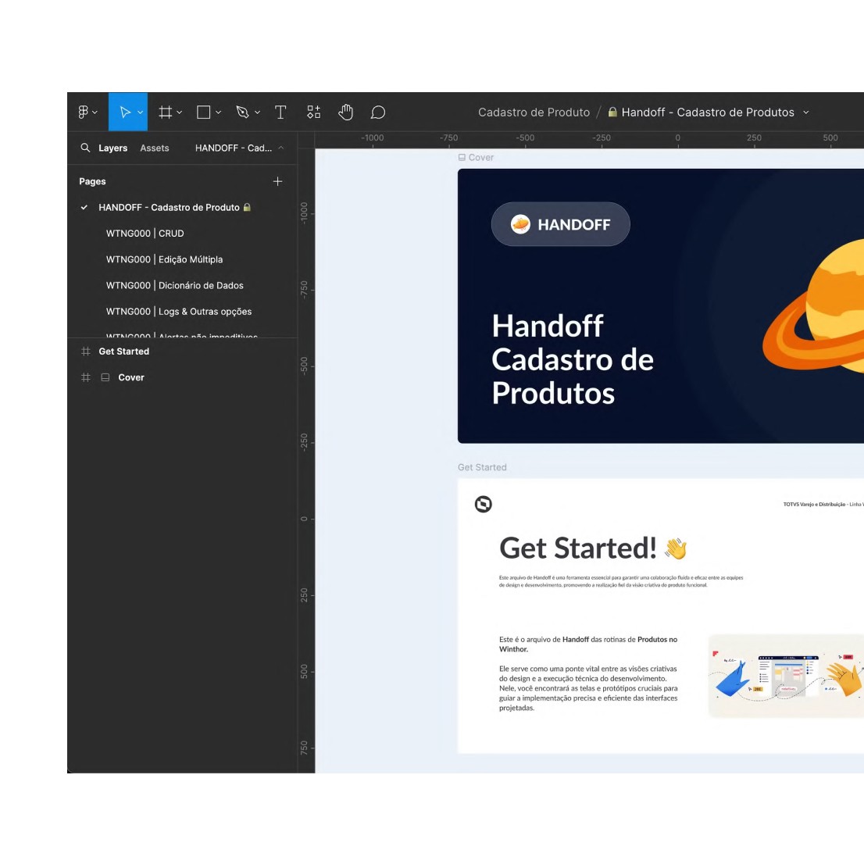Select the Hand tool
The width and height of the screenshot is (864, 864).
coord(345,112)
